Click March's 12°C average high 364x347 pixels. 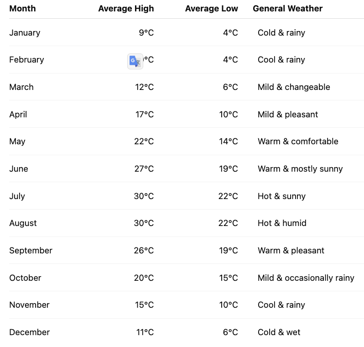coord(145,87)
